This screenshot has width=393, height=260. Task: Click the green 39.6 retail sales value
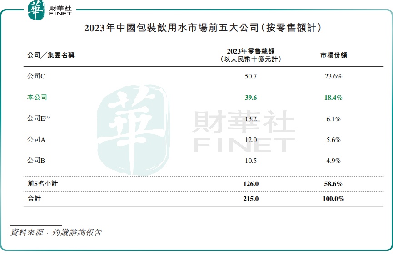click(250, 98)
